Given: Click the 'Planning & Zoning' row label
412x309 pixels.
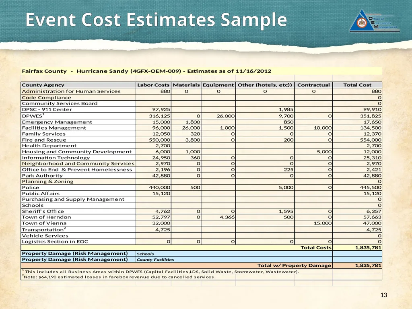Looking at the screenshot, I should click(47, 181).
